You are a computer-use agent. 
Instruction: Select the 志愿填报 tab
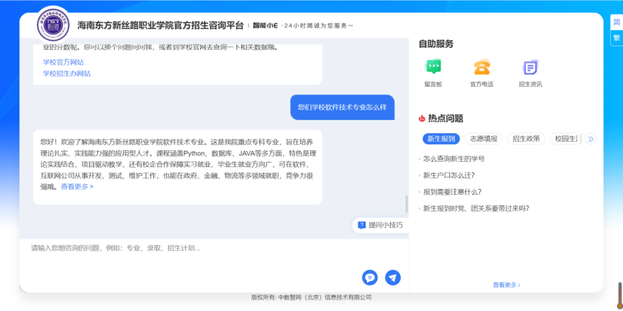pos(483,139)
